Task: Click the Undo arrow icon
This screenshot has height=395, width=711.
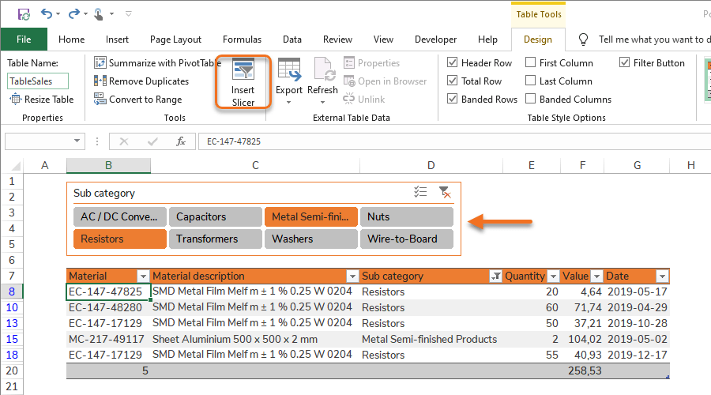Action: pos(47,13)
